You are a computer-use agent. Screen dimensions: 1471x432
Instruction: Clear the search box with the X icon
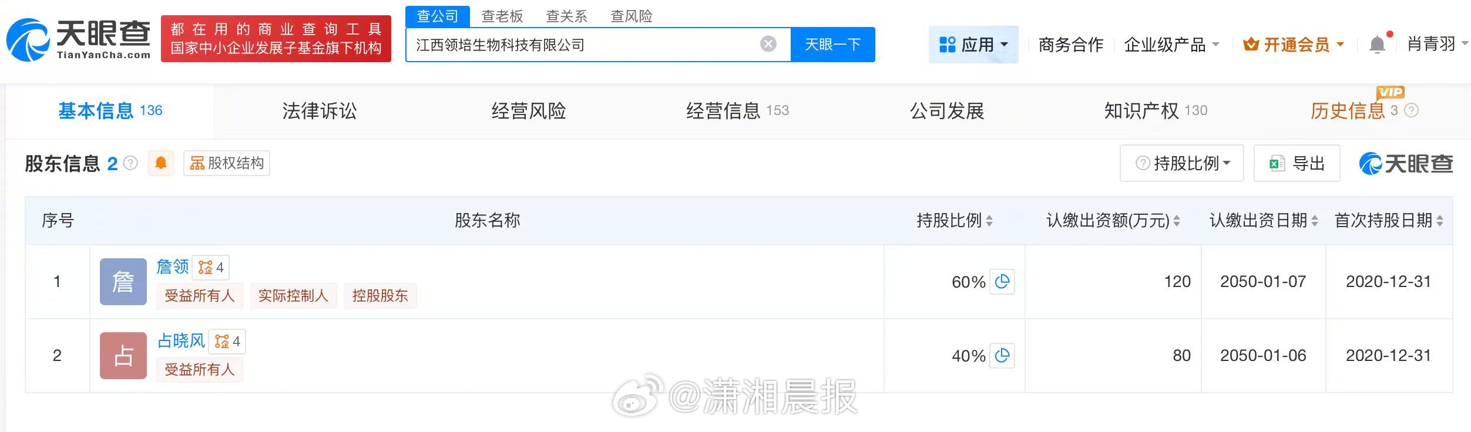pos(768,44)
